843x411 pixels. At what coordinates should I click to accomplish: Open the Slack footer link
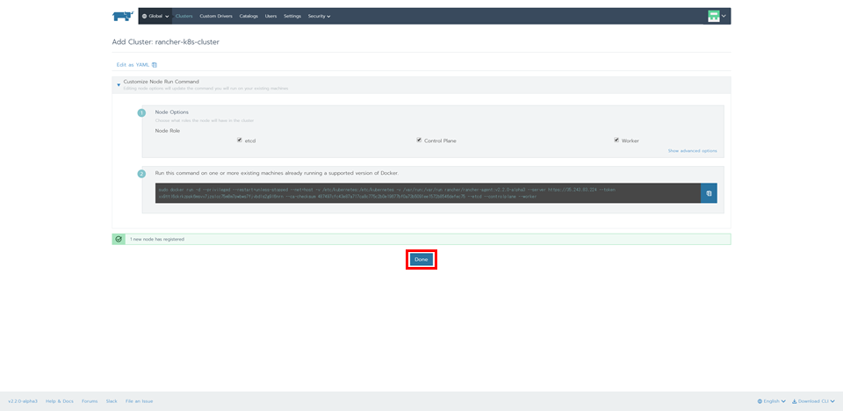point(112,401)
